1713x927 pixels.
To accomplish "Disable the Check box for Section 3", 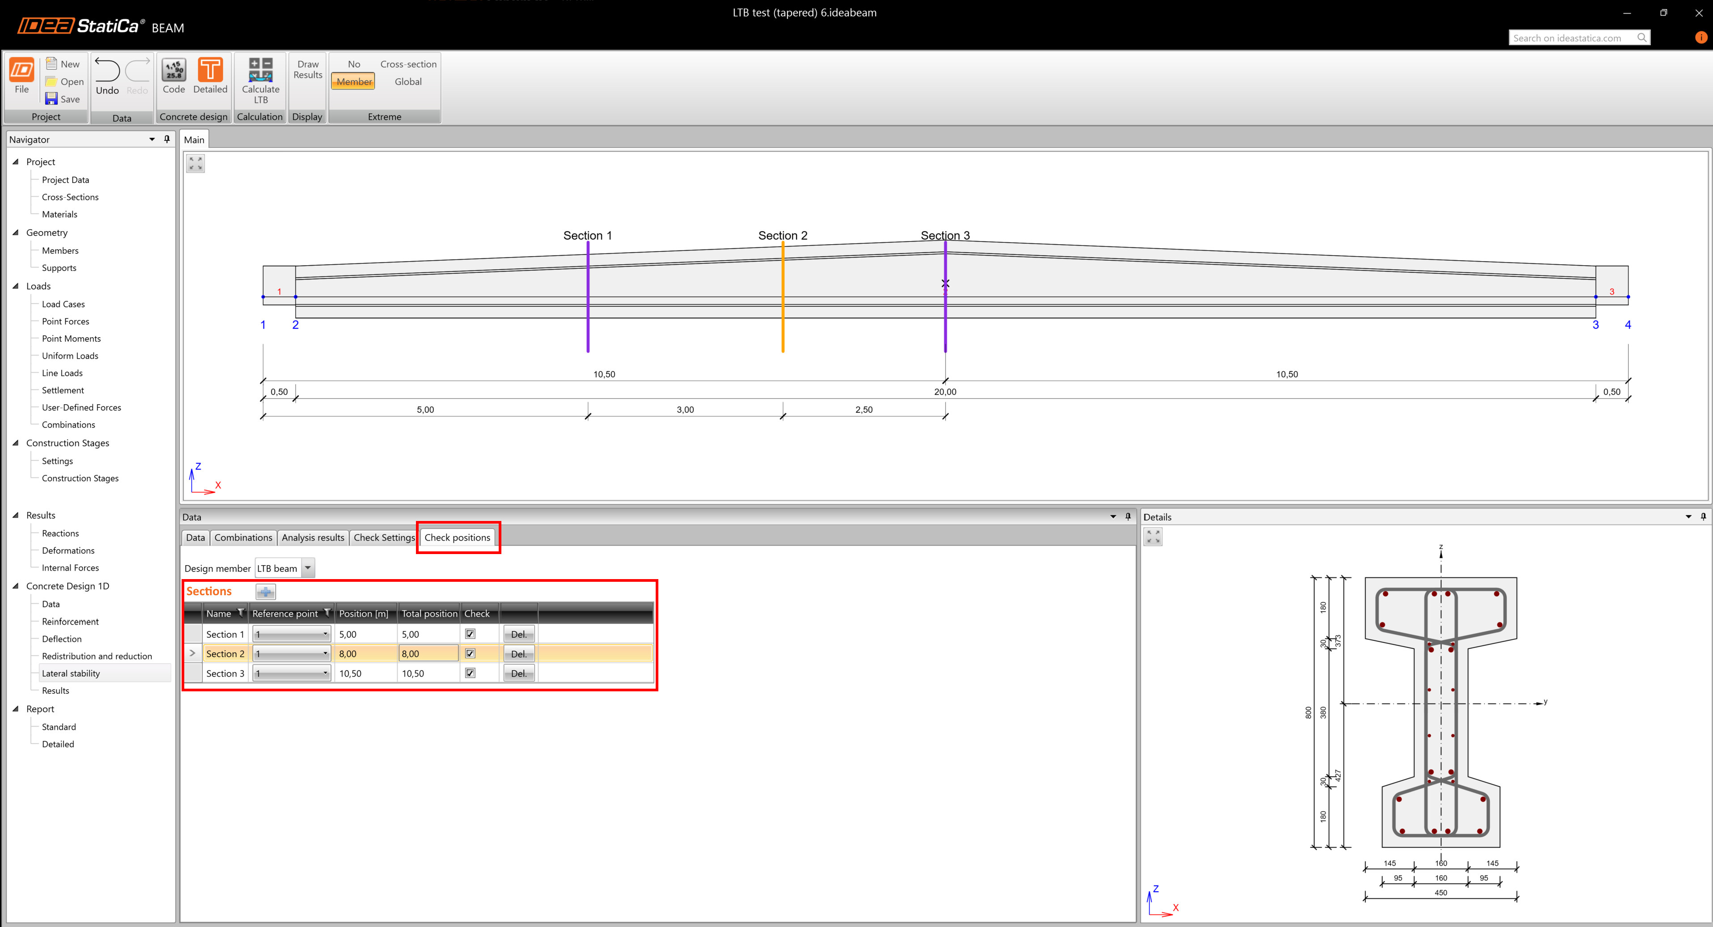I will [x=470, y=673].
